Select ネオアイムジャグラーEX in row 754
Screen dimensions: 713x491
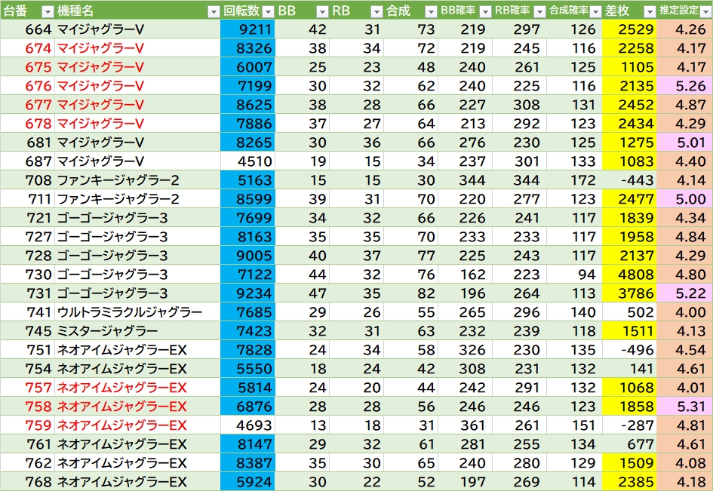[x=138, y=369]
